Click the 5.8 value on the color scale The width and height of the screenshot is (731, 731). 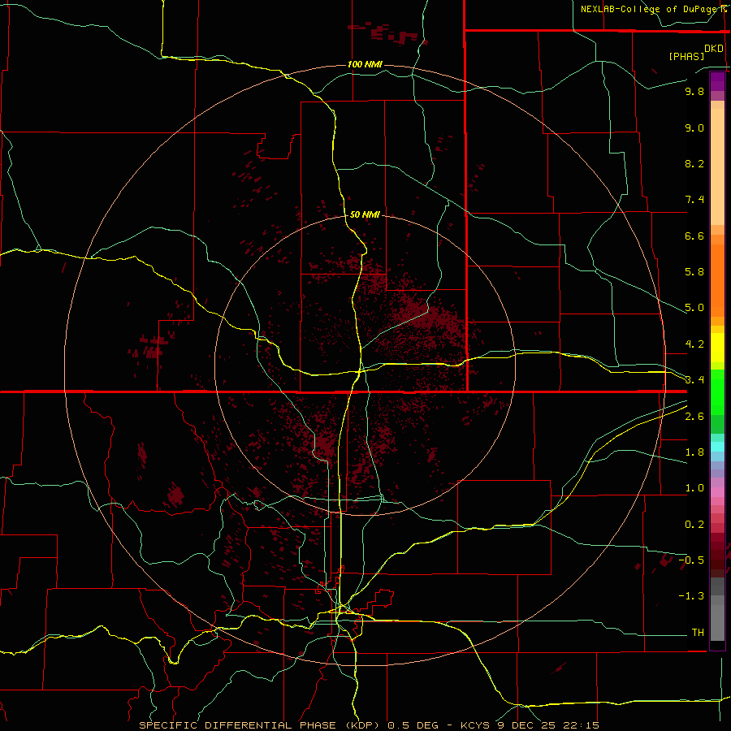tap(694, 272)
